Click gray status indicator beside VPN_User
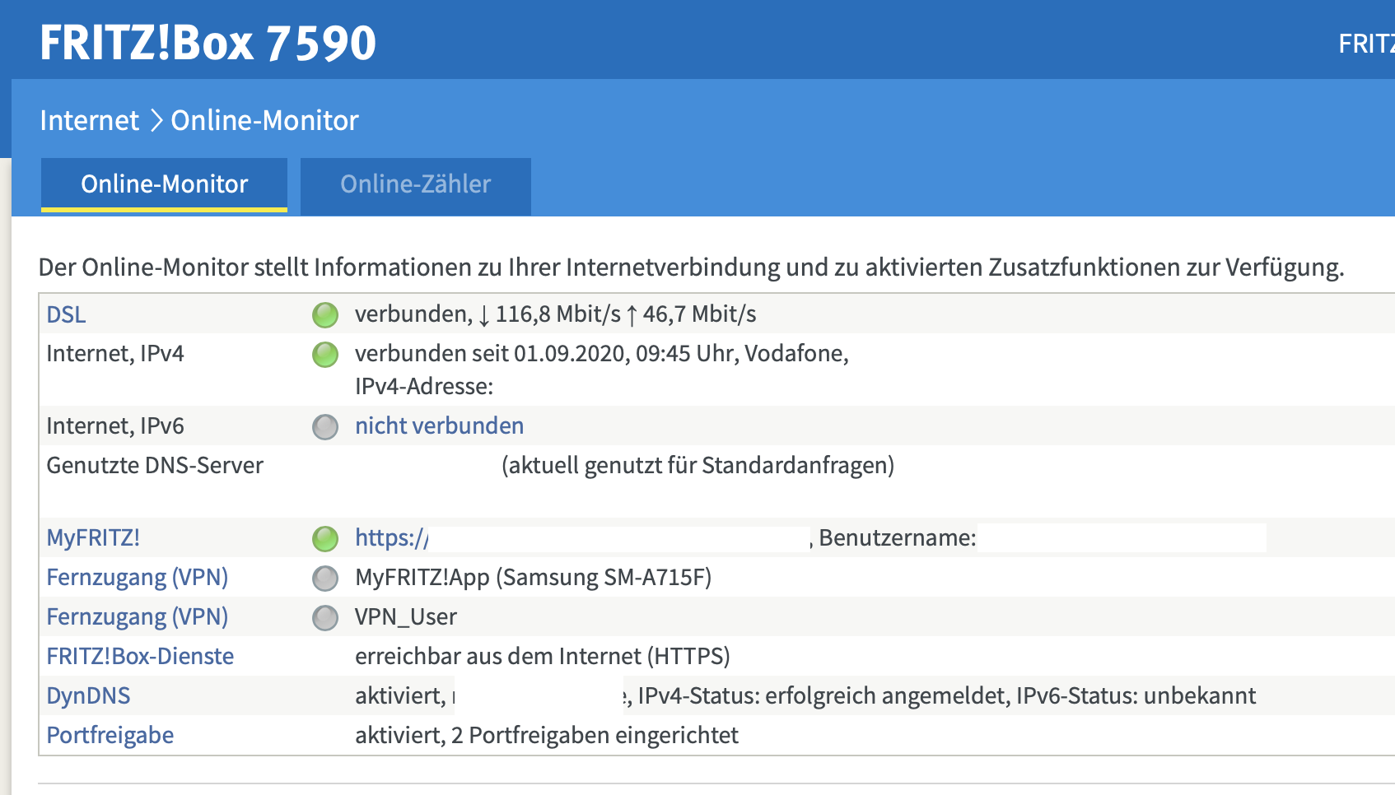This screenshot has width=1395, height=795. click(325, 617)
